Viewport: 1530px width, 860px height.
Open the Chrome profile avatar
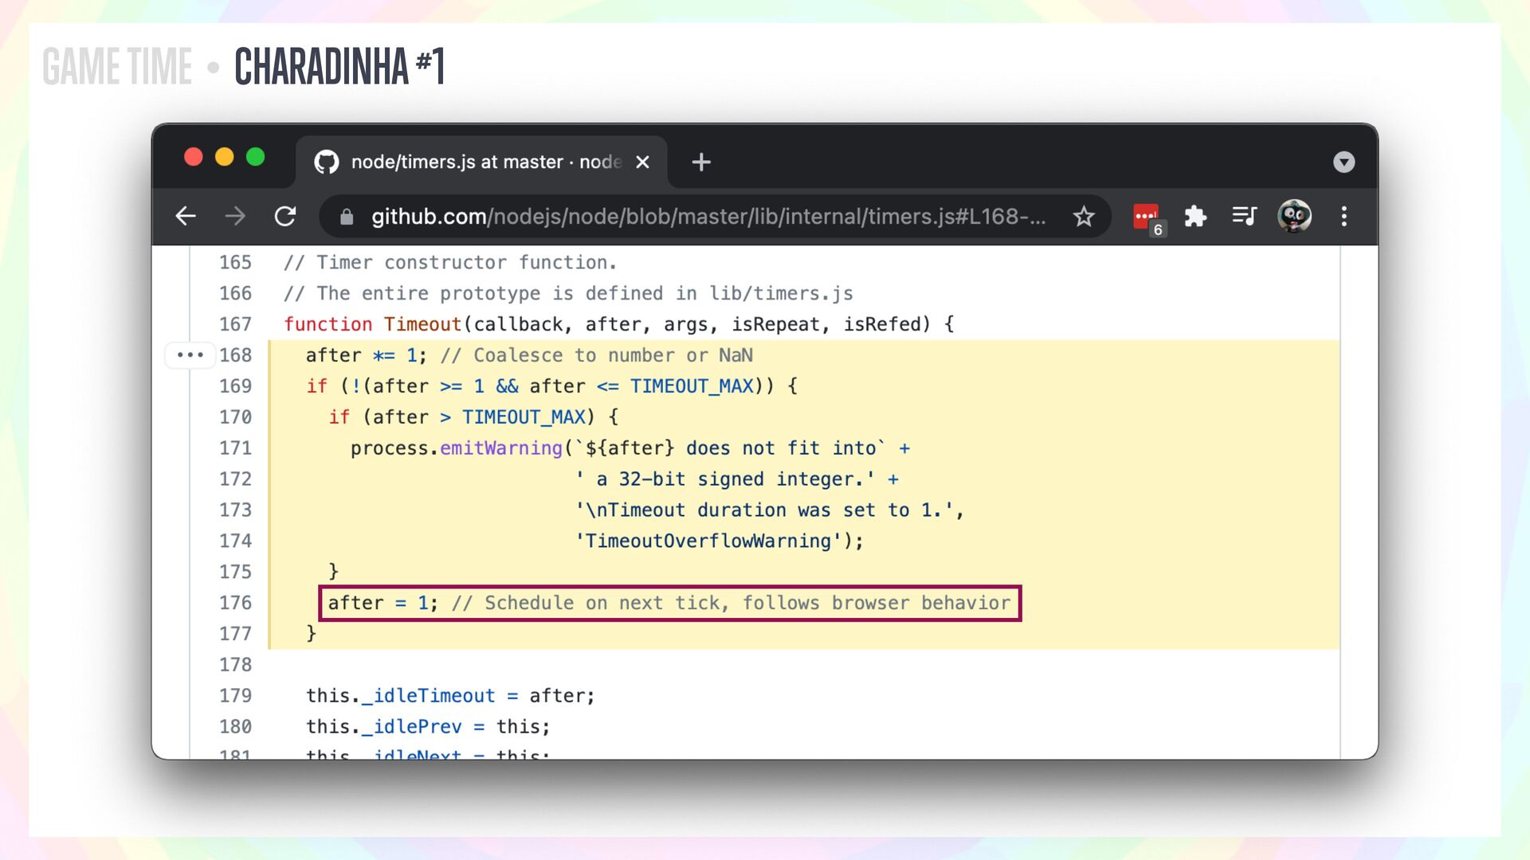tap(1294, 216)
